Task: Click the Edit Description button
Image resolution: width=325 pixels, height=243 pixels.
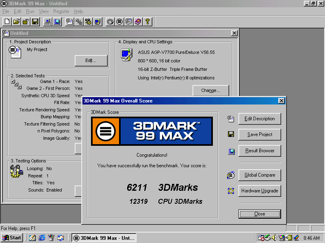Action: (260, 119)
